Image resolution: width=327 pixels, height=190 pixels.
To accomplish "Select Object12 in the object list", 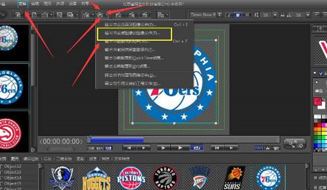I will click(x=12, y=166).
